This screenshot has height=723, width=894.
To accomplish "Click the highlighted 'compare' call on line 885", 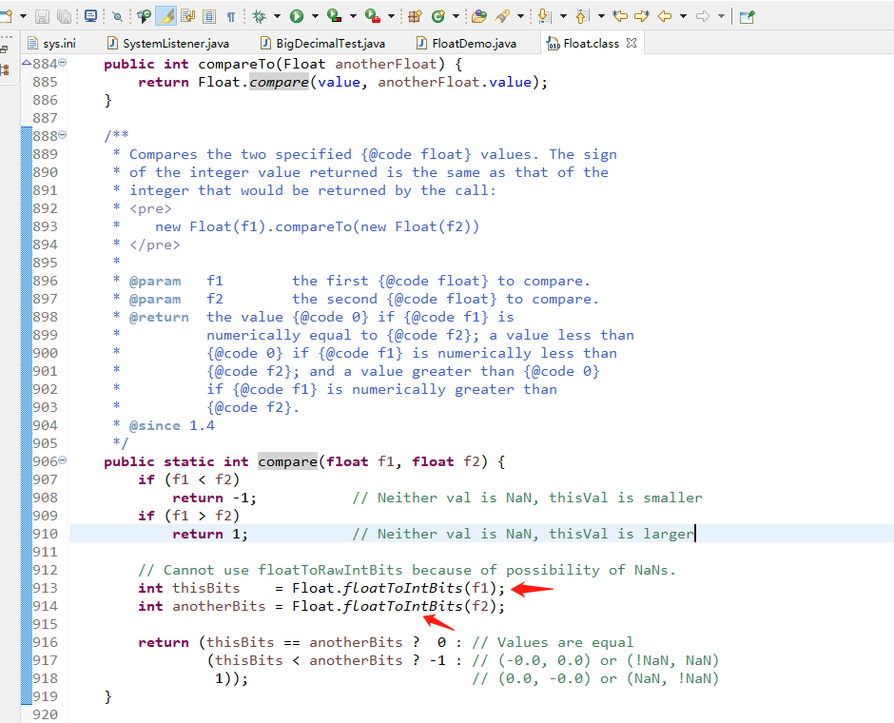I will click(x=279, y=82).
